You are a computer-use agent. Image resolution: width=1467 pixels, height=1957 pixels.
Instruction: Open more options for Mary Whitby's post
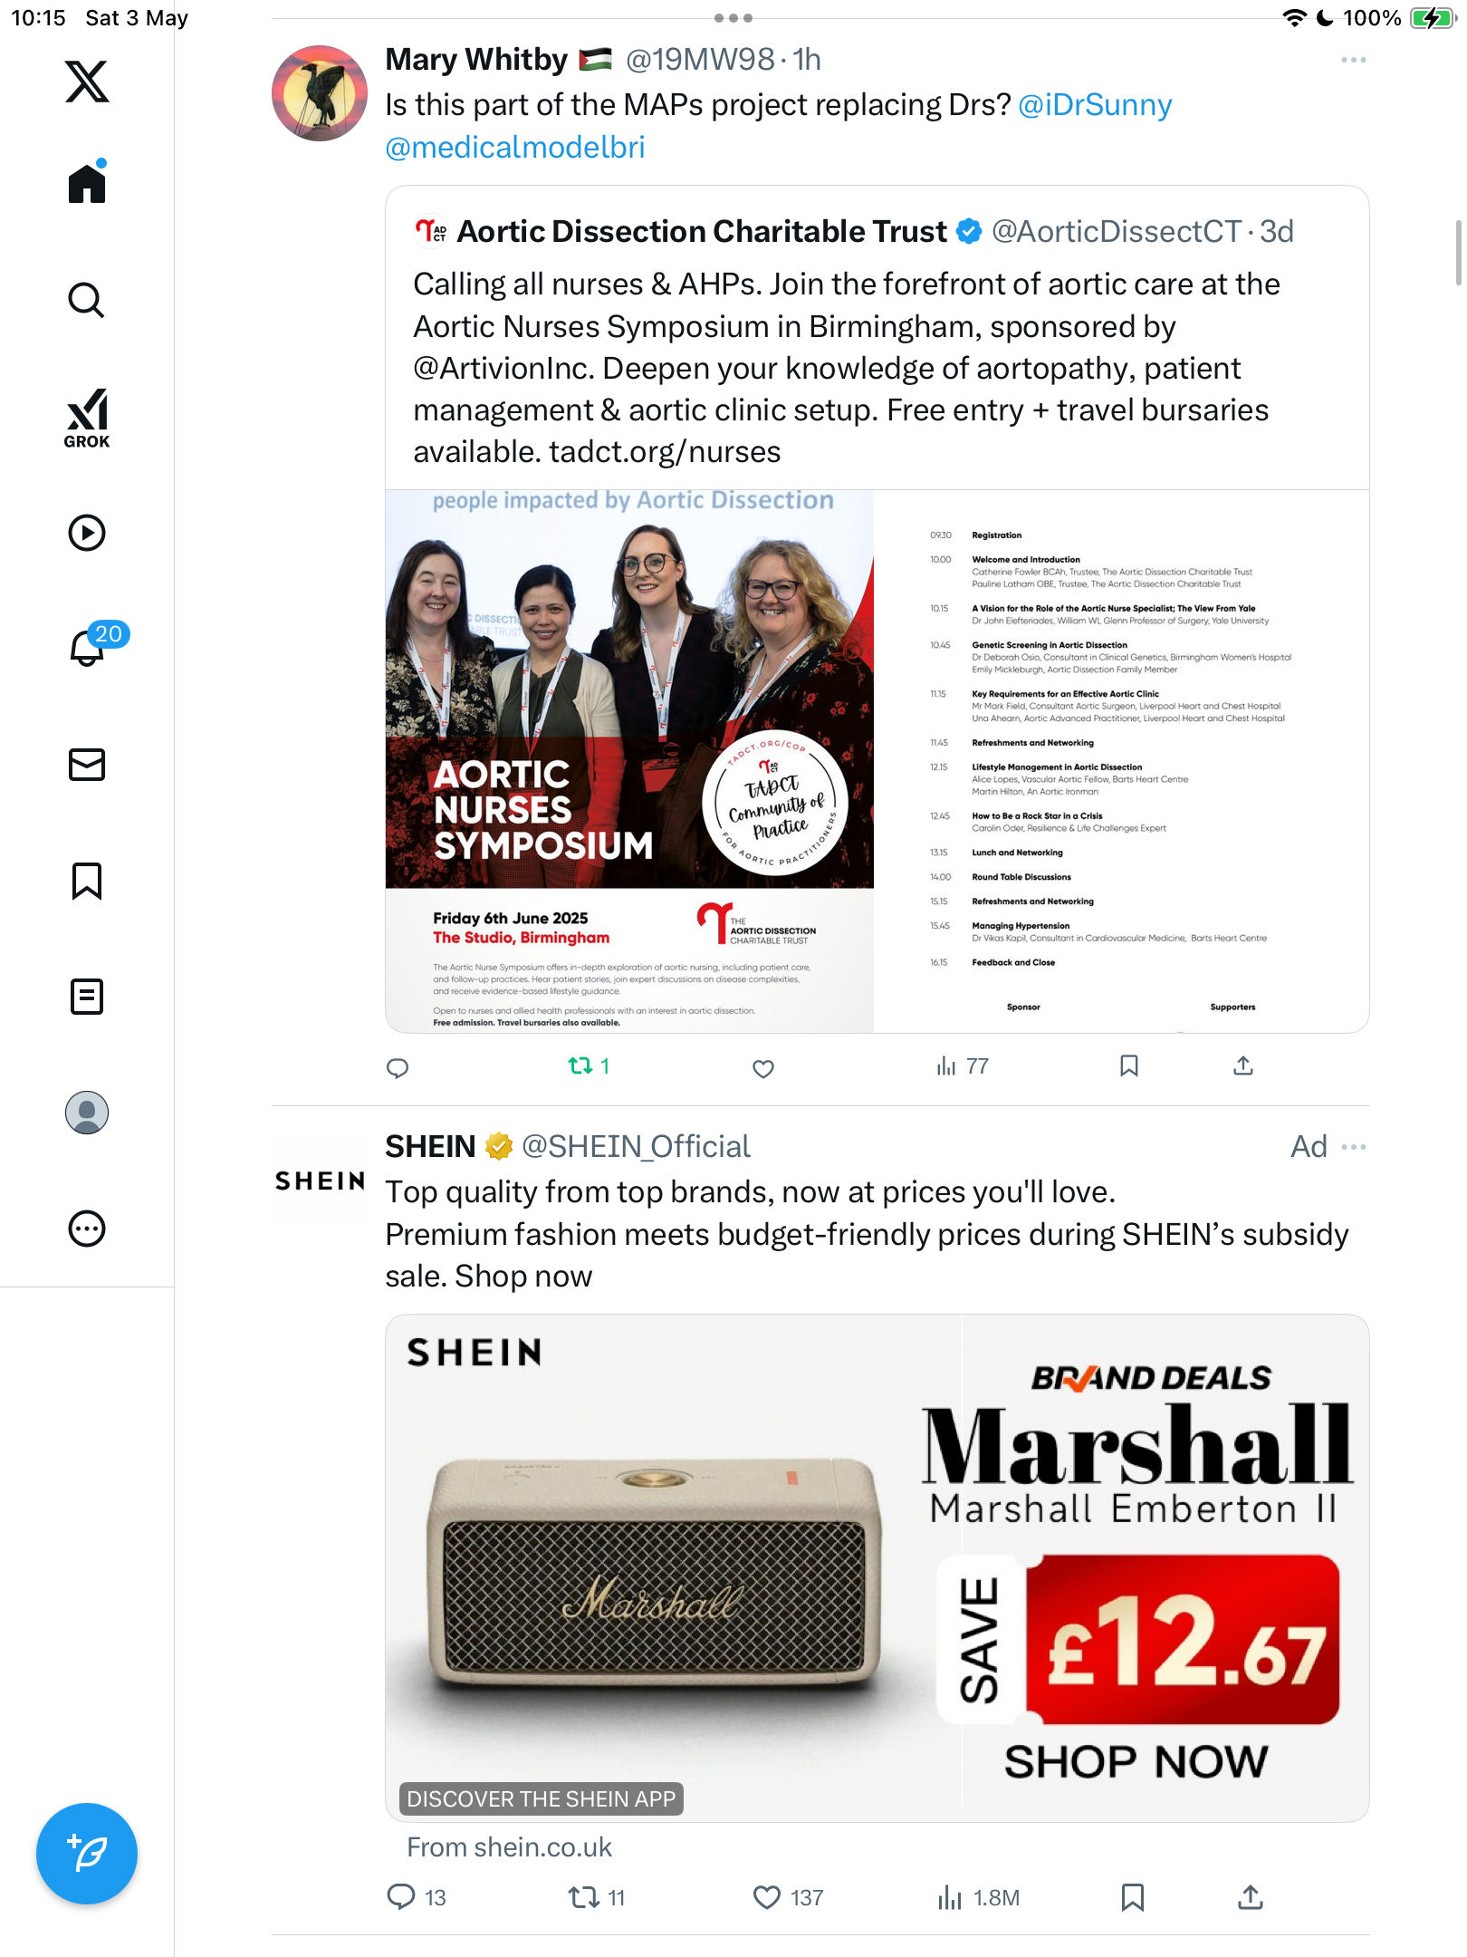tap(1353, 60)
